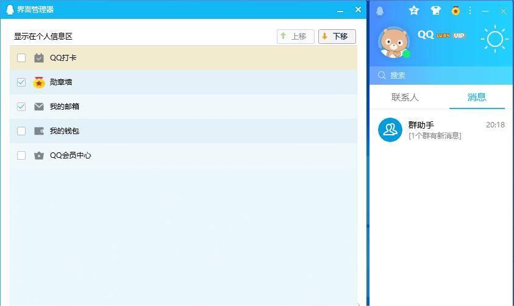Click the magnifier search icon
The width and height of the screenshot is (514, 306).
tap(382, 76)
